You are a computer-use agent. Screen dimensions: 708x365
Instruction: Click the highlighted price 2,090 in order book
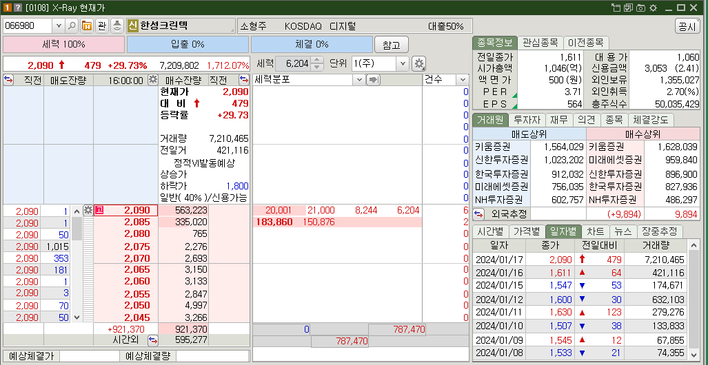pyautogui.click(x=125, y=210)
